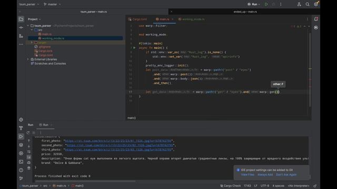337x189 pixels.
Task: Go to next highlighted error arrow
Action: click(x=309, y=26)
